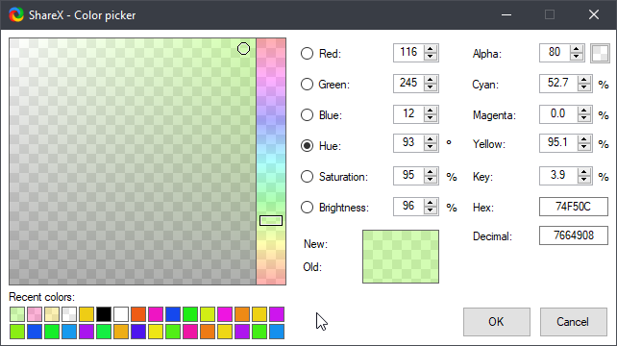Screen dimensions: 617x346
Task: Pick the first light green recent color
Action: 17,314
